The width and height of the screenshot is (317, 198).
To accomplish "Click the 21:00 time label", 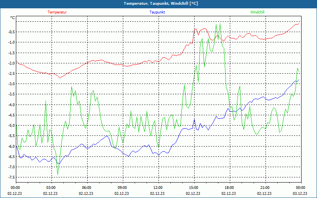I will coord(265,188).
